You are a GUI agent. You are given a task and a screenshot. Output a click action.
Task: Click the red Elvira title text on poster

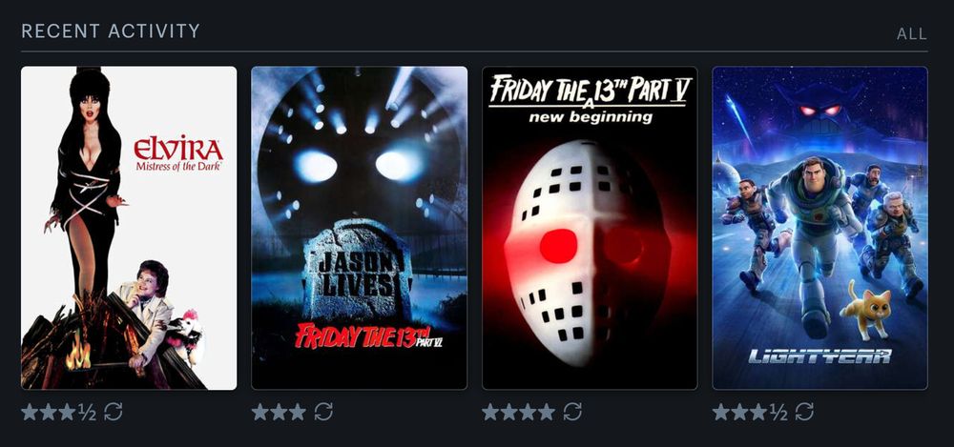[178, 149]
